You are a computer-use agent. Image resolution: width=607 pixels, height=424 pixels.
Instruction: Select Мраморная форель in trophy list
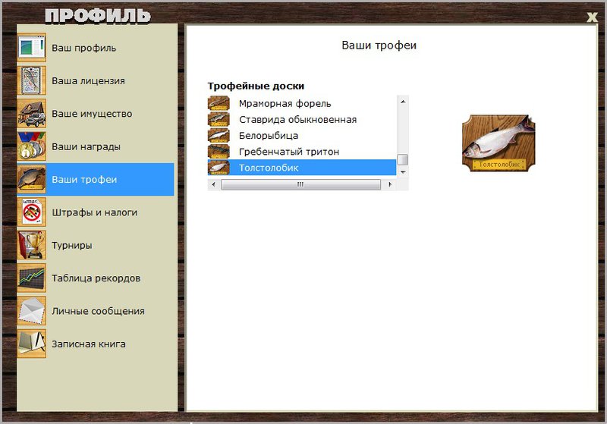[x=302, y=103]
